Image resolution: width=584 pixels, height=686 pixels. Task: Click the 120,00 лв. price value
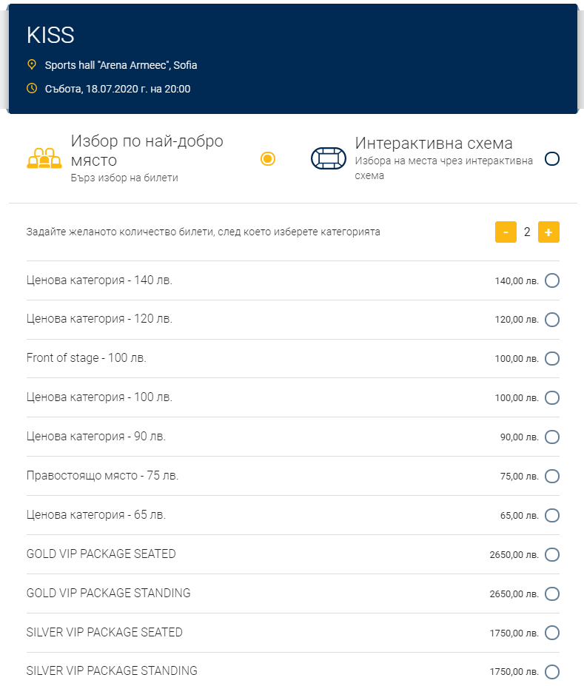tap(517, 320)
